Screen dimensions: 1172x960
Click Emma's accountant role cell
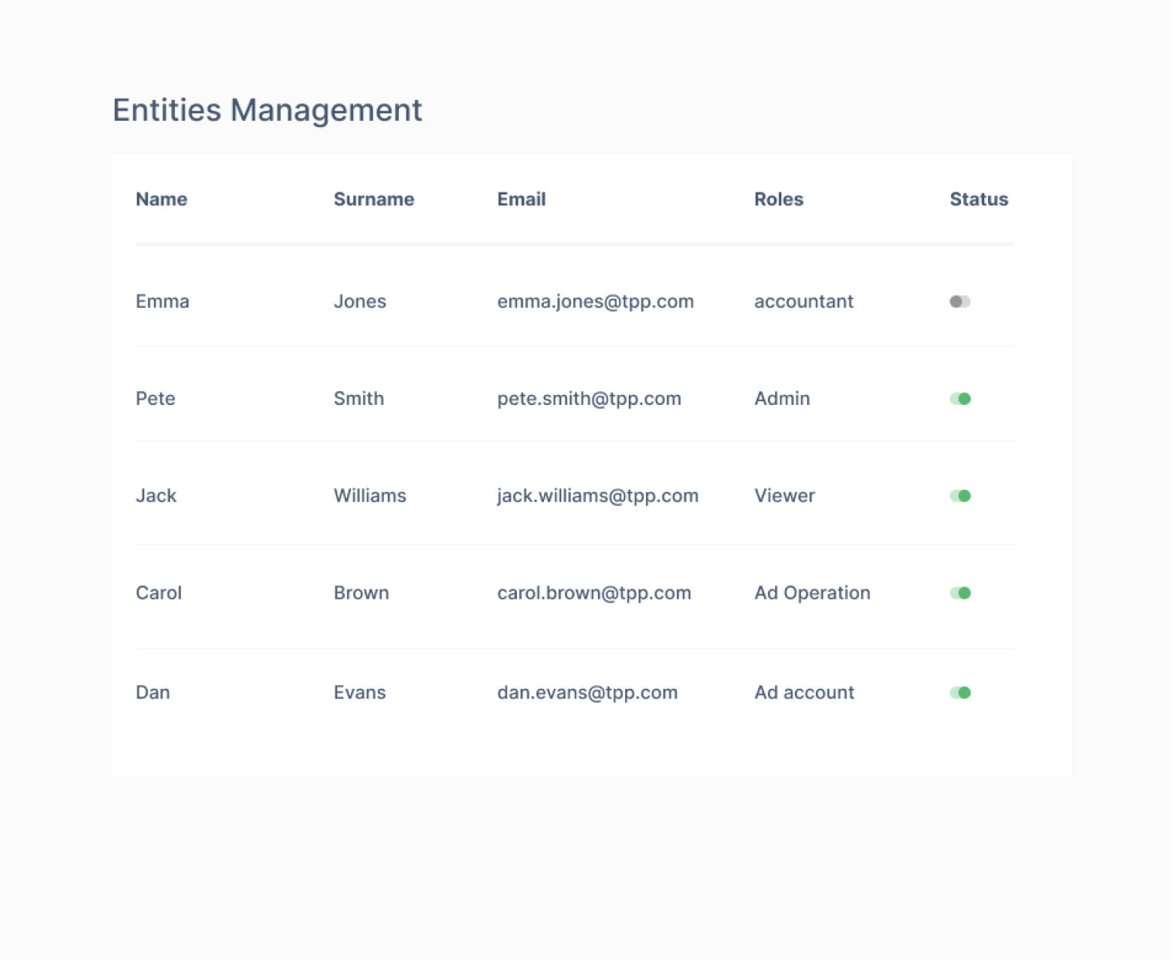803,301
